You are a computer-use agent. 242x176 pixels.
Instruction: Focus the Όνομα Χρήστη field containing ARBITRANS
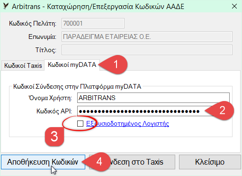153,98
